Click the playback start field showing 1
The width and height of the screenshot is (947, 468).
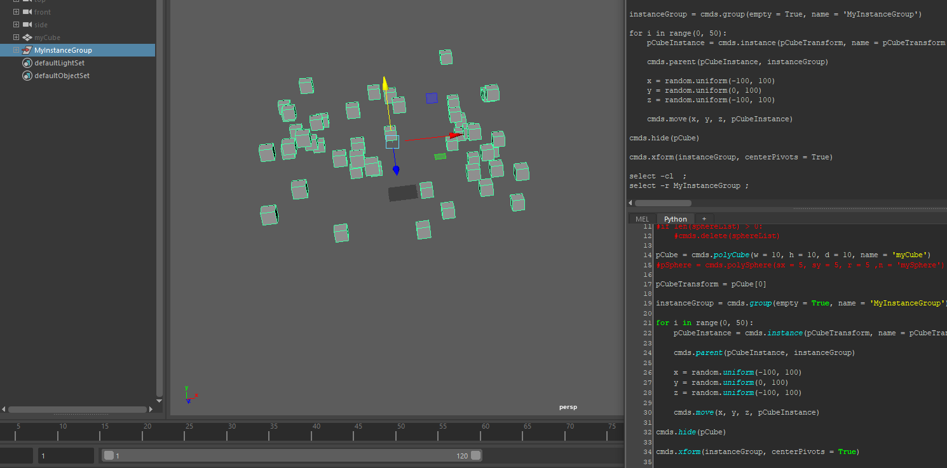[66, 455]
